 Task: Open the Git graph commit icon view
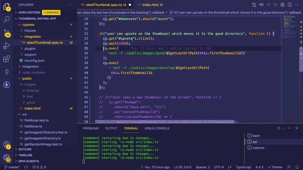[x=7, y=72]
